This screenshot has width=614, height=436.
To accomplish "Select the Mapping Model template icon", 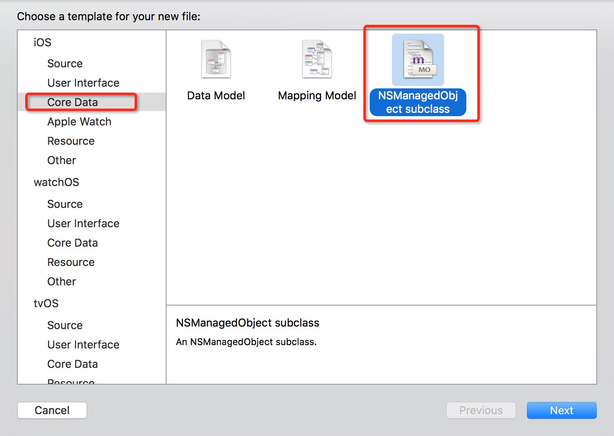I will click(317, 59).
